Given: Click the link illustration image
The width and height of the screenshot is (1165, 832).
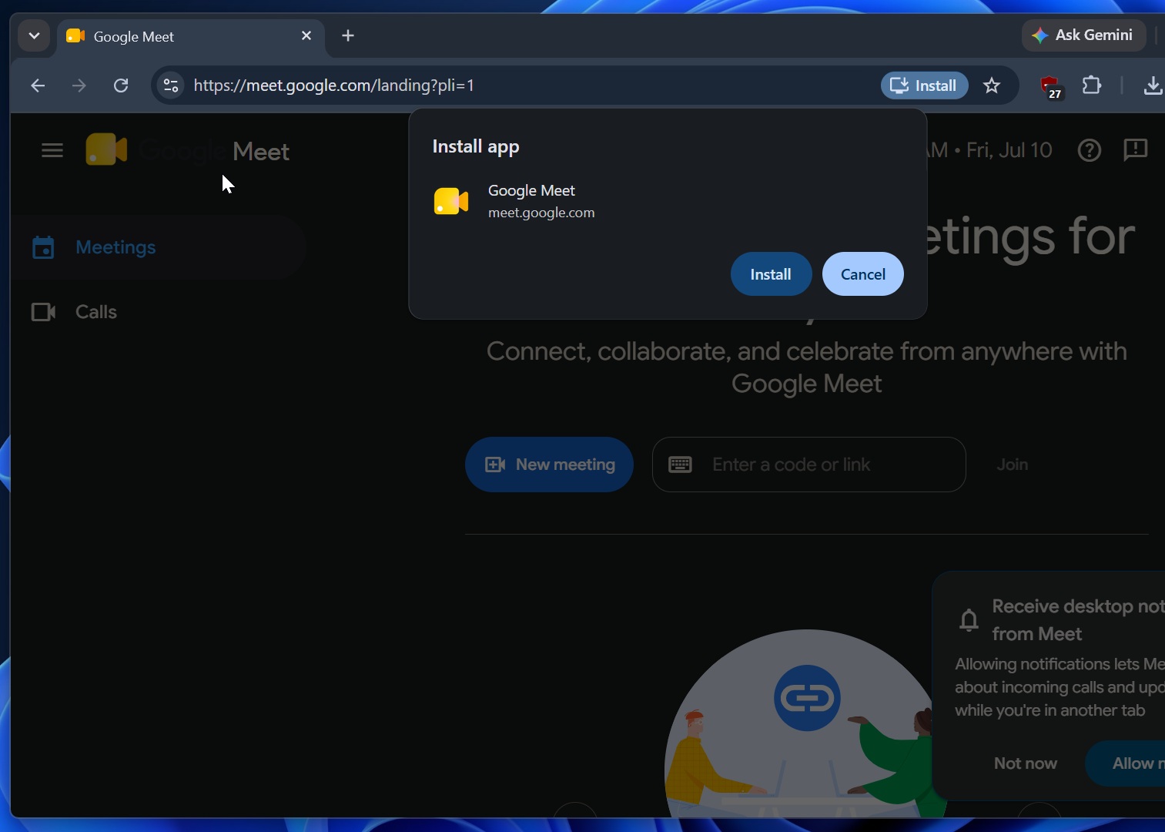Looking at the screenshot, I should pyautogui.click(x=807, y=723).
